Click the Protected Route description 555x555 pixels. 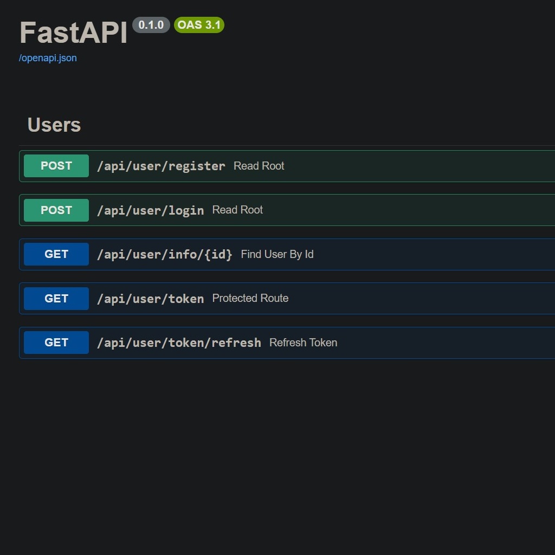[x=250, y=298]
